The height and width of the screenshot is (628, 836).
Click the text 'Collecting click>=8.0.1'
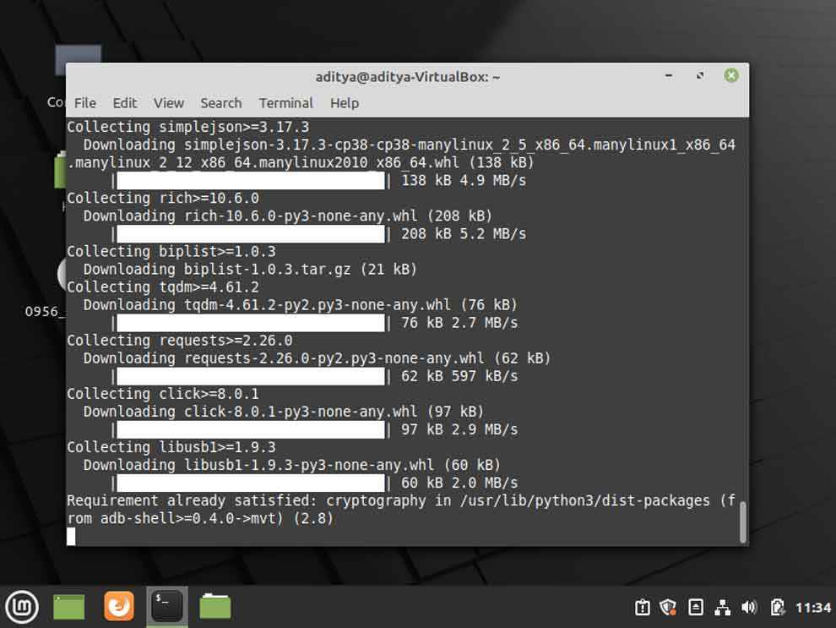point(163,394)
